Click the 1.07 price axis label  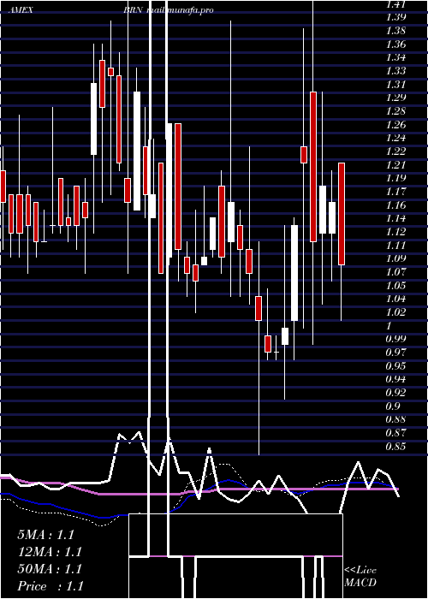pos(395,272)
